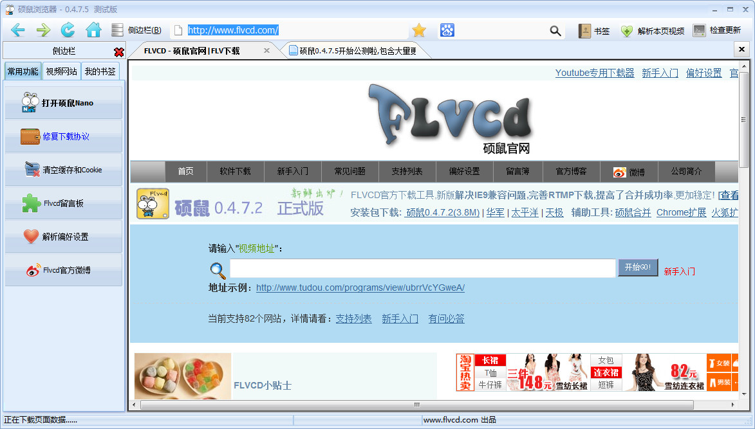The width and height of the screenshot is (755, 429).
Task: Open Flvcd留言板 sidebar item
Action: pos(64,203)
